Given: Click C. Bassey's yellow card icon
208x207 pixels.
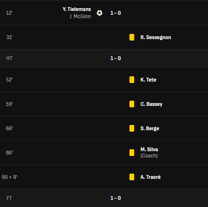Looking at the screenshot, I should [x=132, y=104].
